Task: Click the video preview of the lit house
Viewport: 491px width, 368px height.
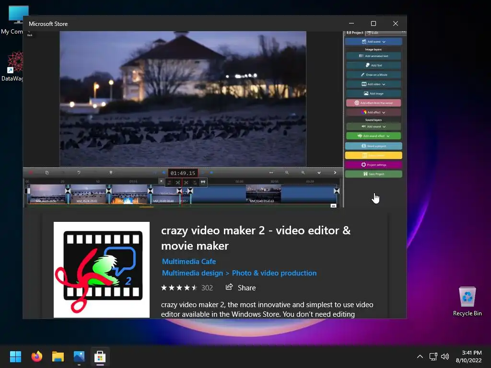Action: (183, 99)
